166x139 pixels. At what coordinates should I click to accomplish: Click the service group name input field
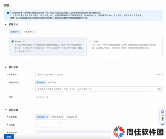99,89
